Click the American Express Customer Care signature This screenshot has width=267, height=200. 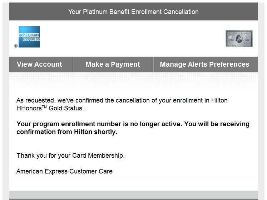(x=64, y=171)
